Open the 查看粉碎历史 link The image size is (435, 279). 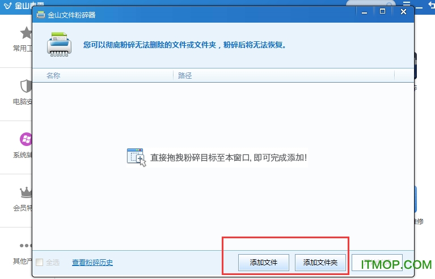(92, 262)
